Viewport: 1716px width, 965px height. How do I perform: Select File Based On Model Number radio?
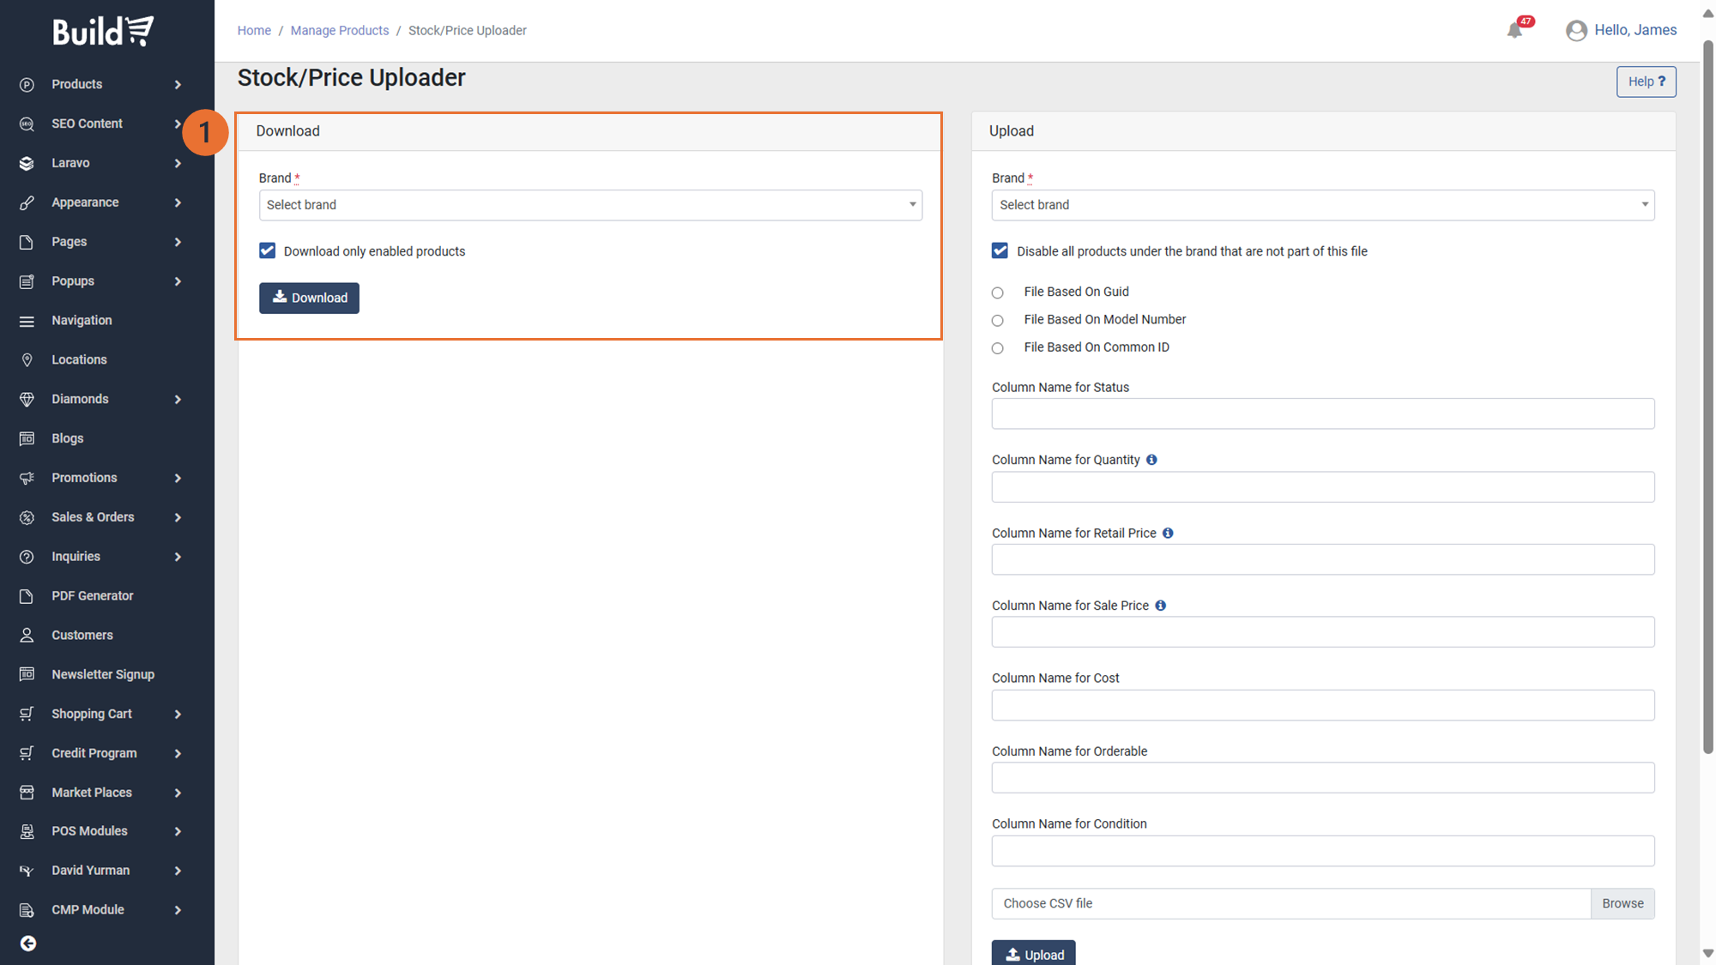pyautogui.click(x=997, y=320)
